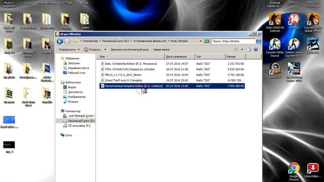Create folder with Новая папка
The width and height of the screenshot is (324, 182).
161,50
